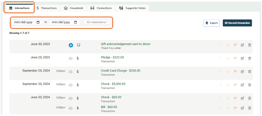
Task: Toggle the flag on Pledge - $222.00 row
Action: click(x=235, y=58)
